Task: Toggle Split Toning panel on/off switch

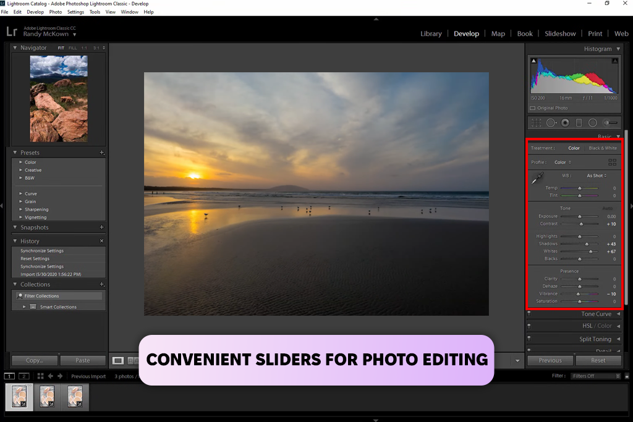Action: 529,338
